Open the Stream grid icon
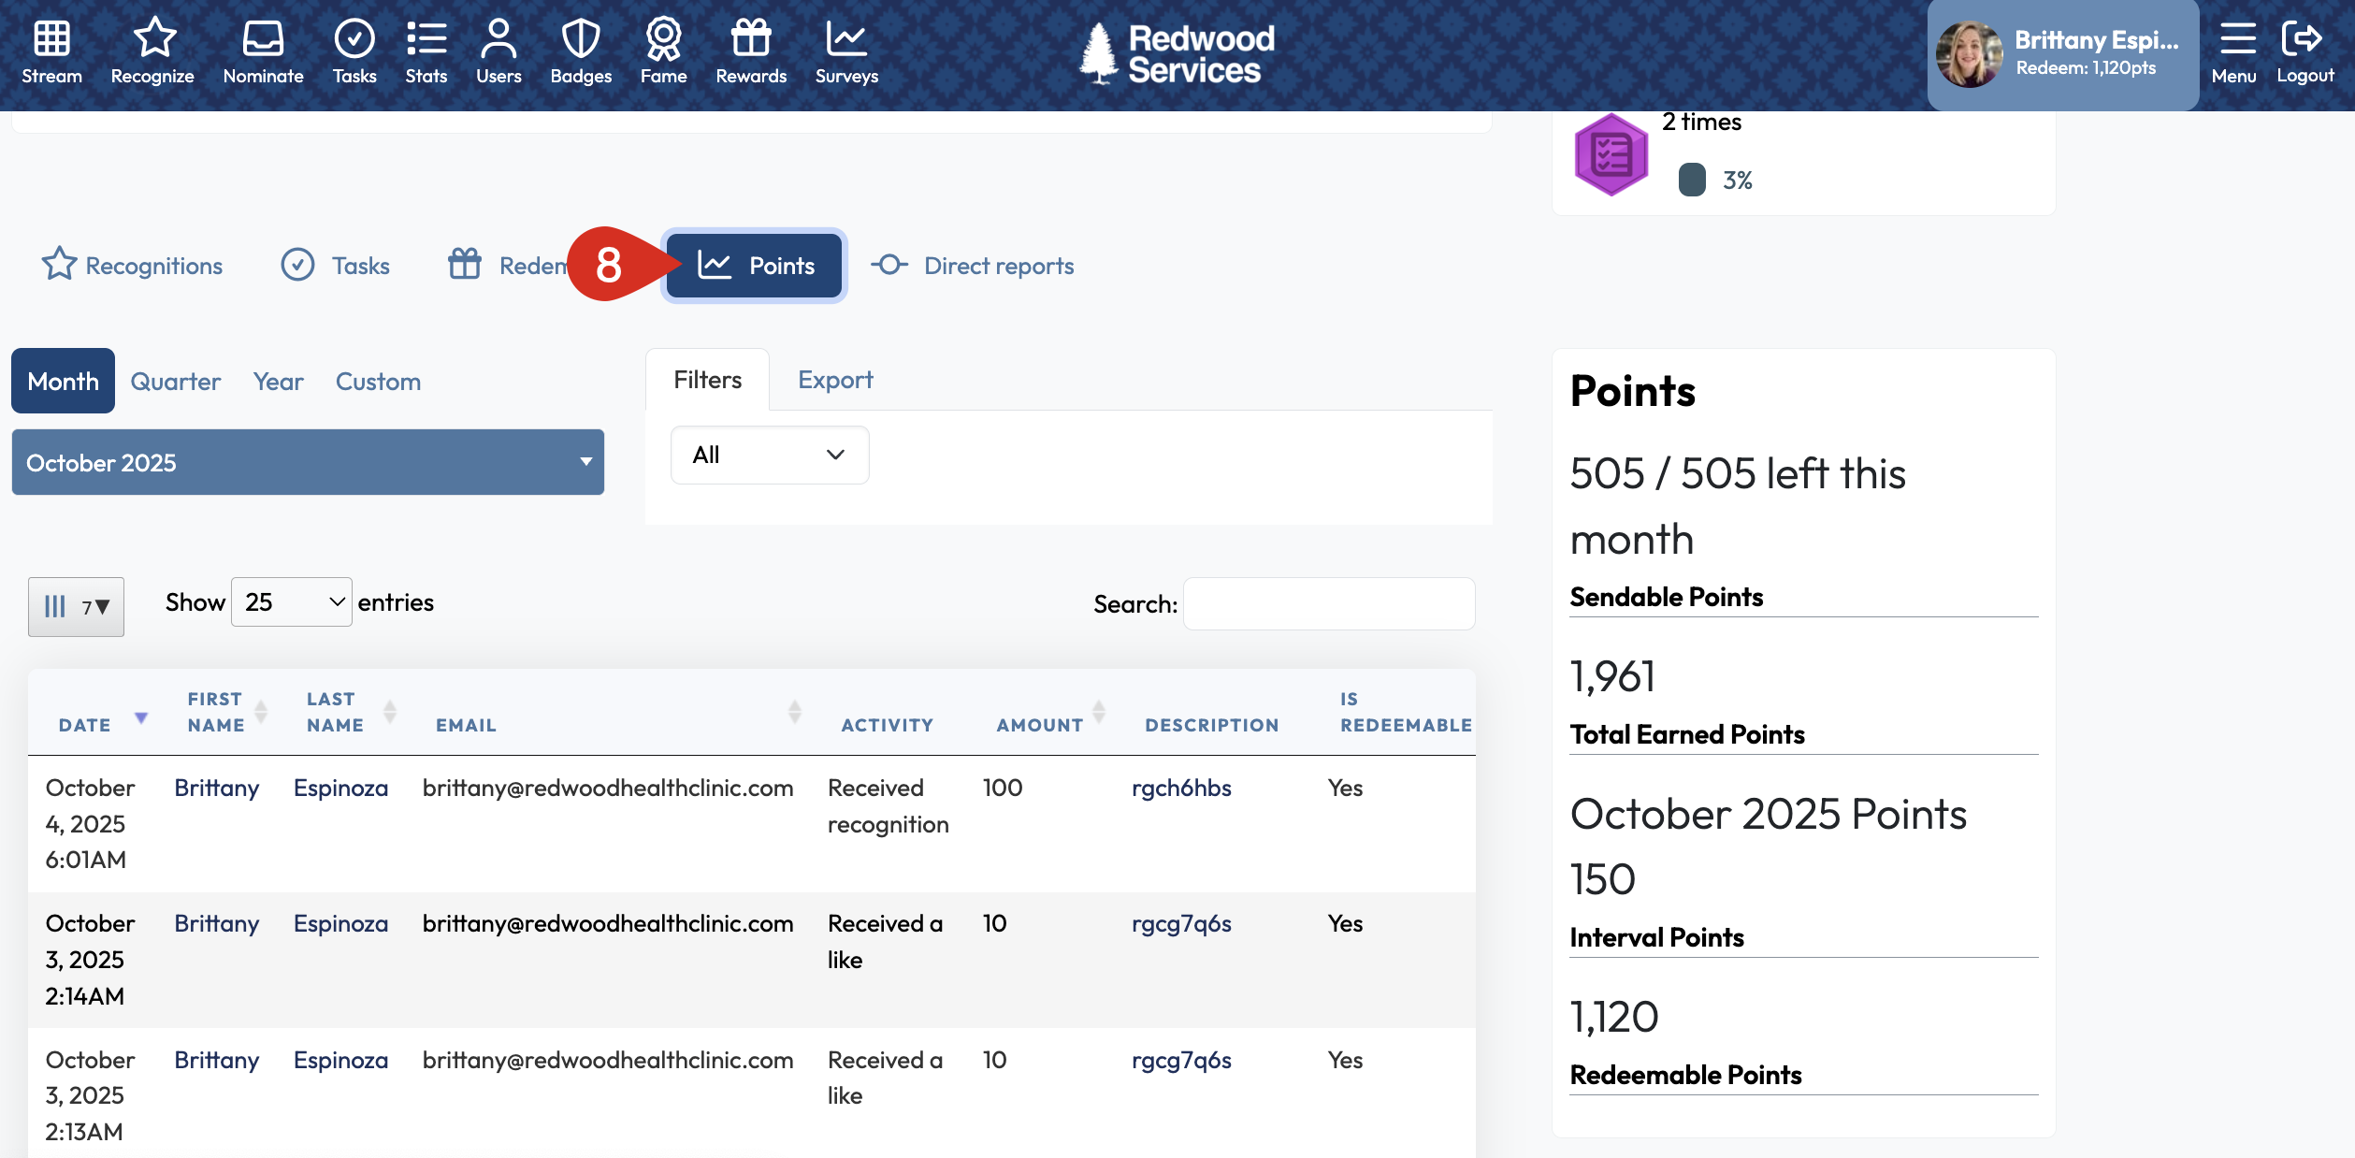This screenshot has width=2355, height=1158. (x=51, y=39)
